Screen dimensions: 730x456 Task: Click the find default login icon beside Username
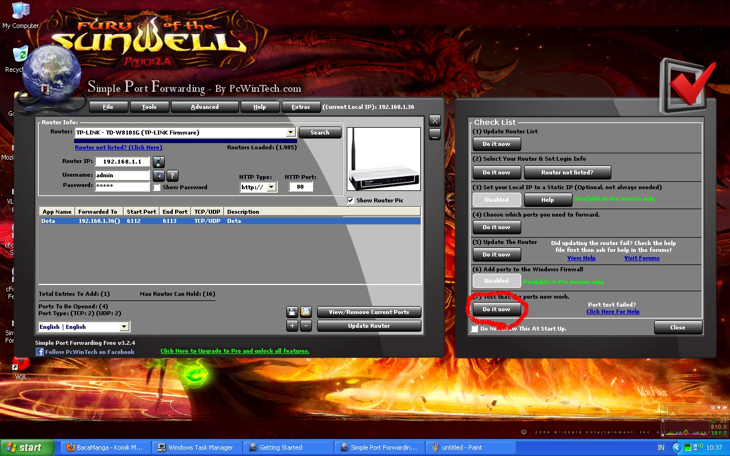(x=159, y=176)
